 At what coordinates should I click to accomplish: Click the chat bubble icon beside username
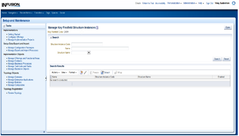coord(233,3)
